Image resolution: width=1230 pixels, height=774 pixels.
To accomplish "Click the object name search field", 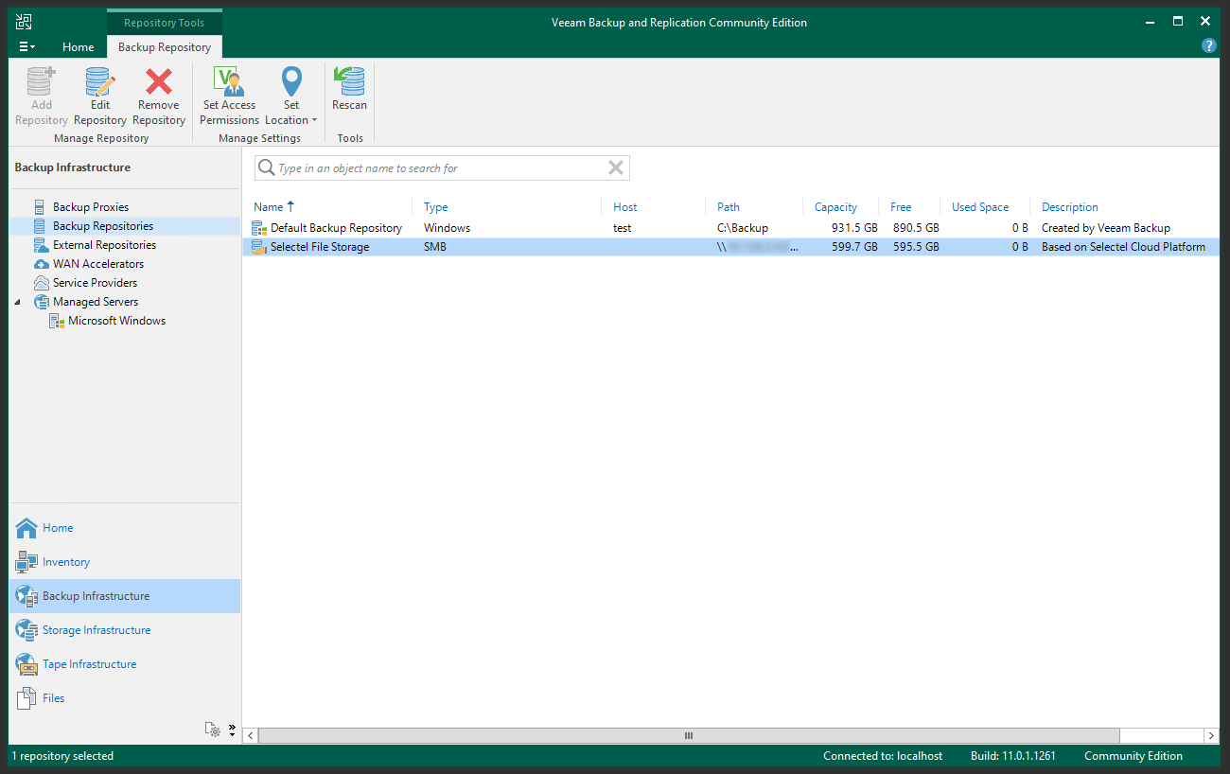I will (x=442, y=168).
